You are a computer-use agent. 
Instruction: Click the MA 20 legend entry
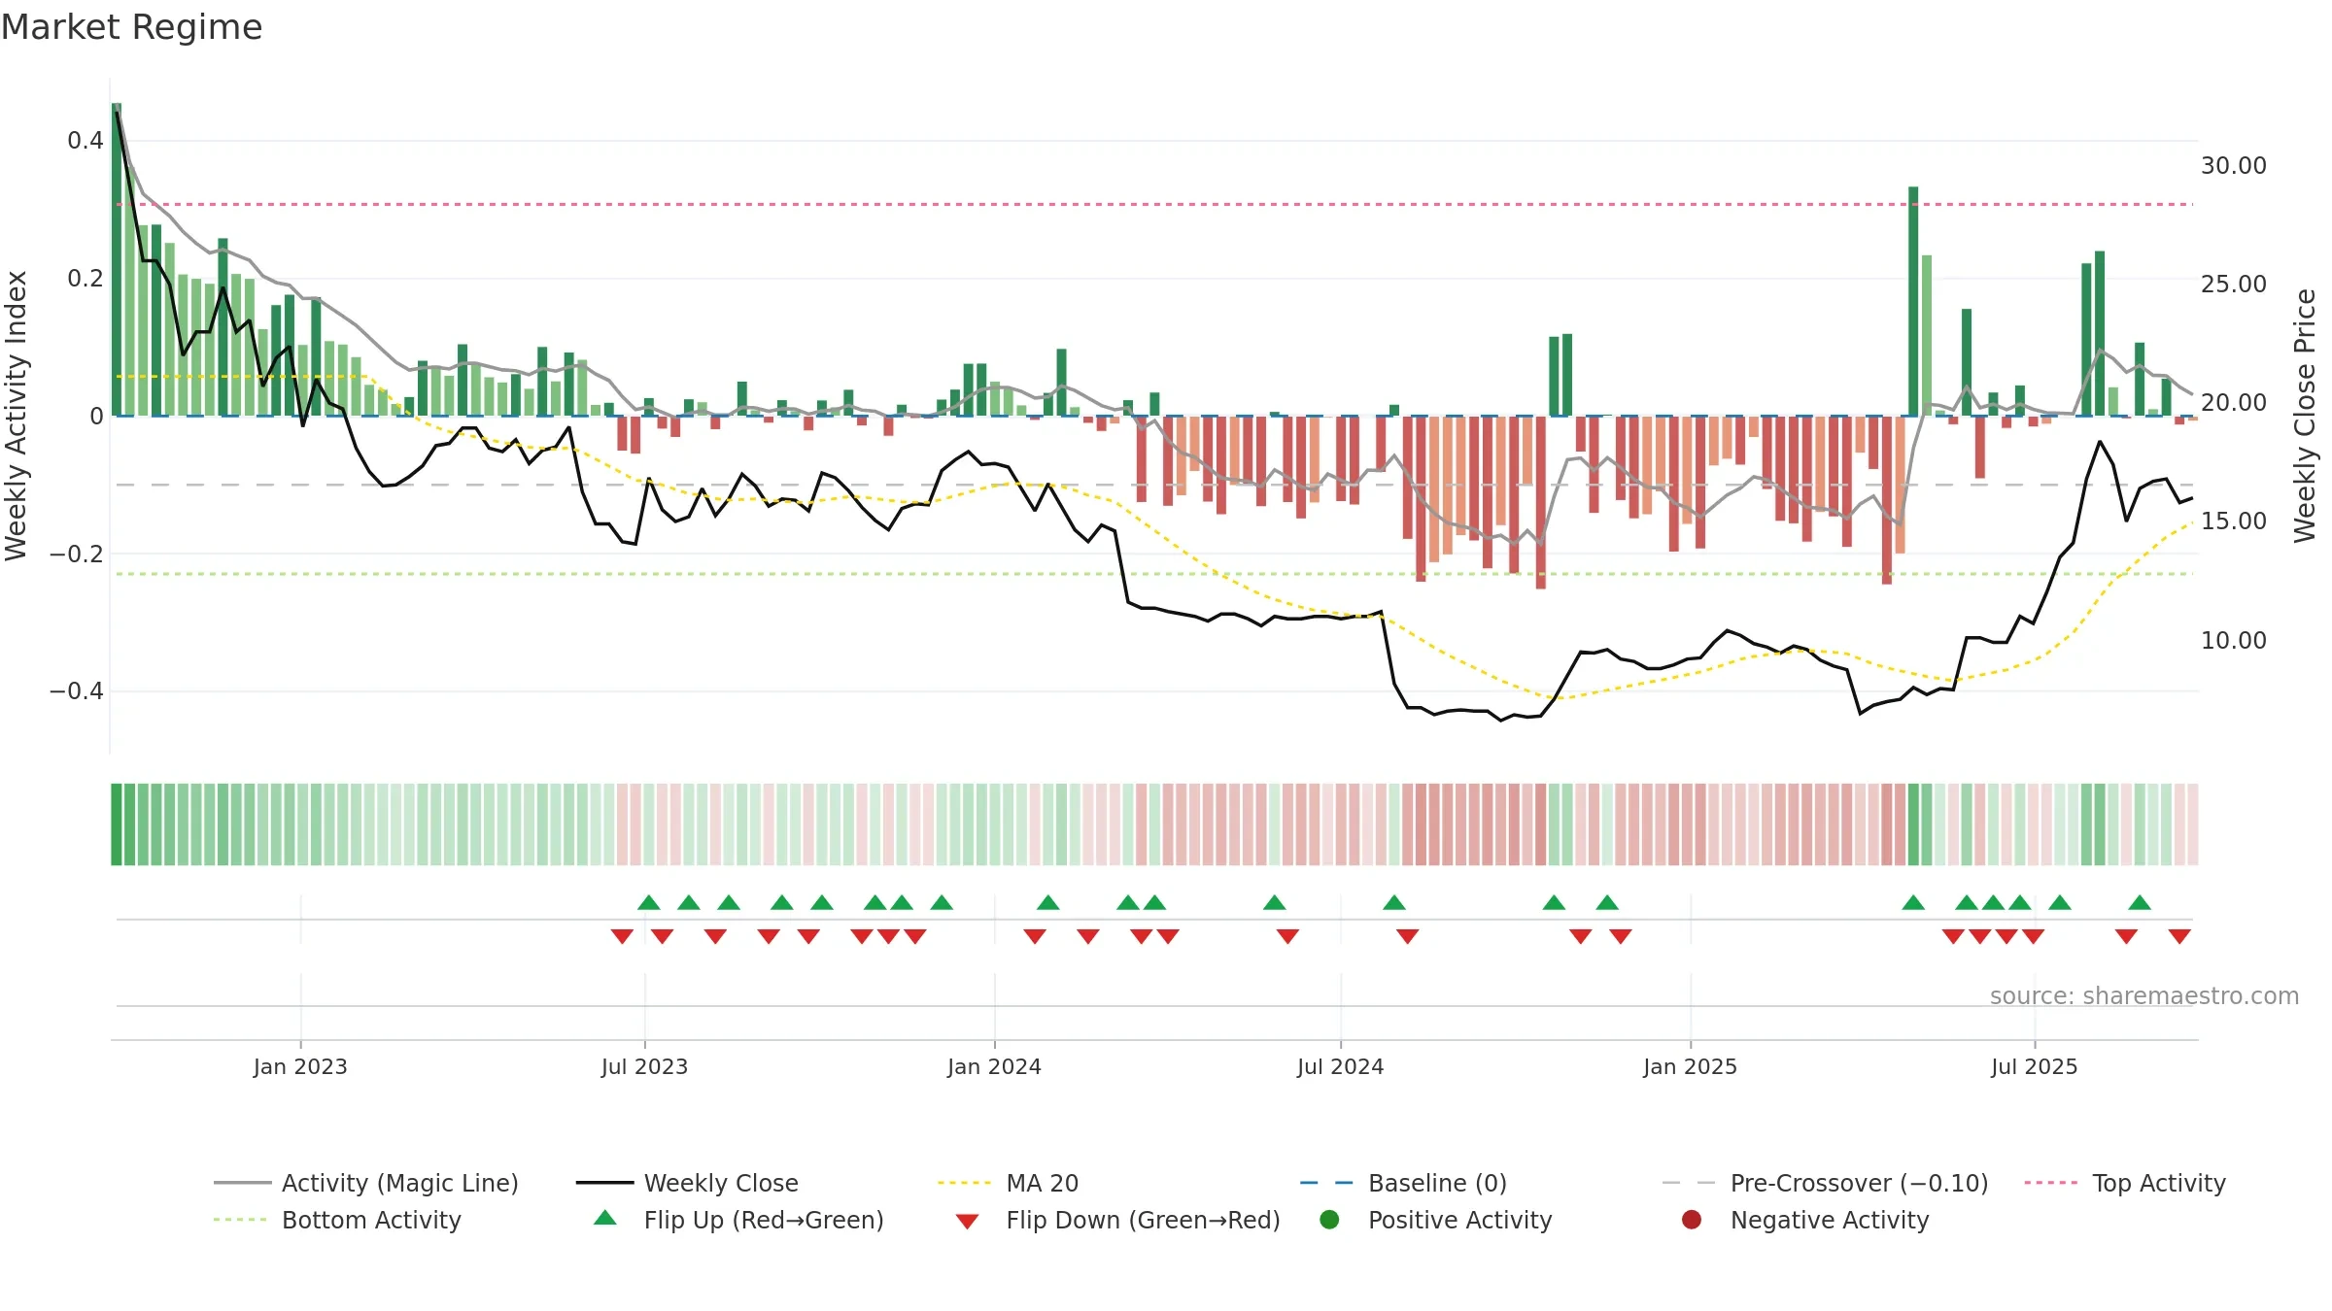1008,1183
